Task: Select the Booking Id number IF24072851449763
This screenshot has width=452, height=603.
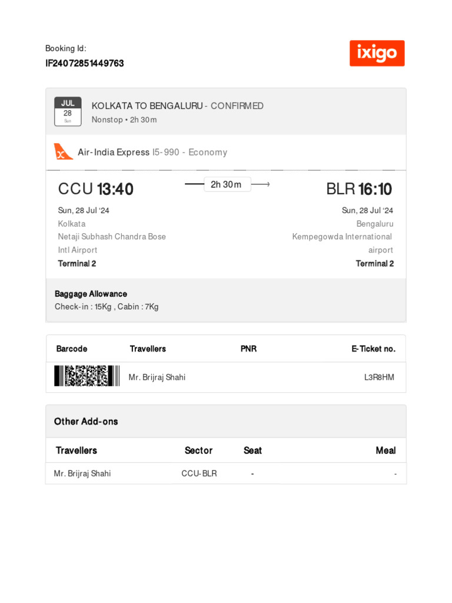Action: click(x=85, y=64)
